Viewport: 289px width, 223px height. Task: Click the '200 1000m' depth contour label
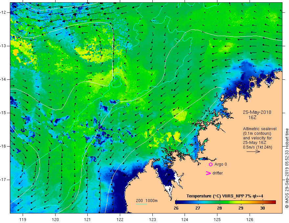click(x=147, y=201)
